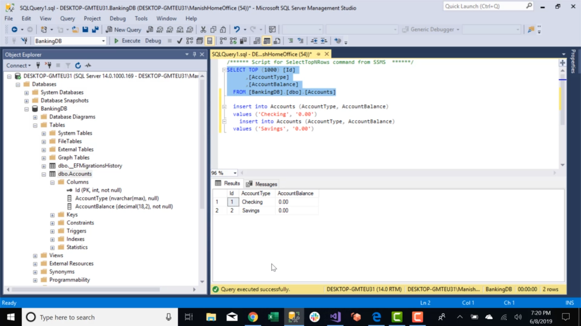
Task: Click the Save All toolbar icon
Action: [x=95, y=29]
